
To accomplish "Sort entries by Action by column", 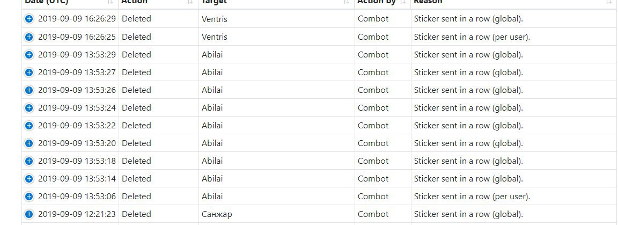I will pos(403,2).
